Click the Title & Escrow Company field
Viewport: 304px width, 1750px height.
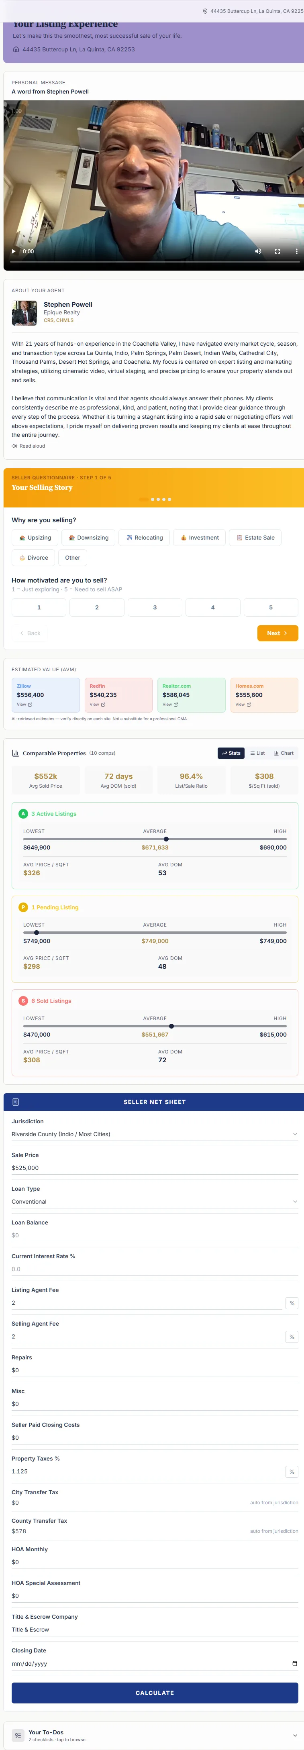[155, 1629]
